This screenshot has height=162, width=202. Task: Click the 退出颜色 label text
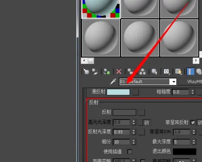tap(162, 151)
